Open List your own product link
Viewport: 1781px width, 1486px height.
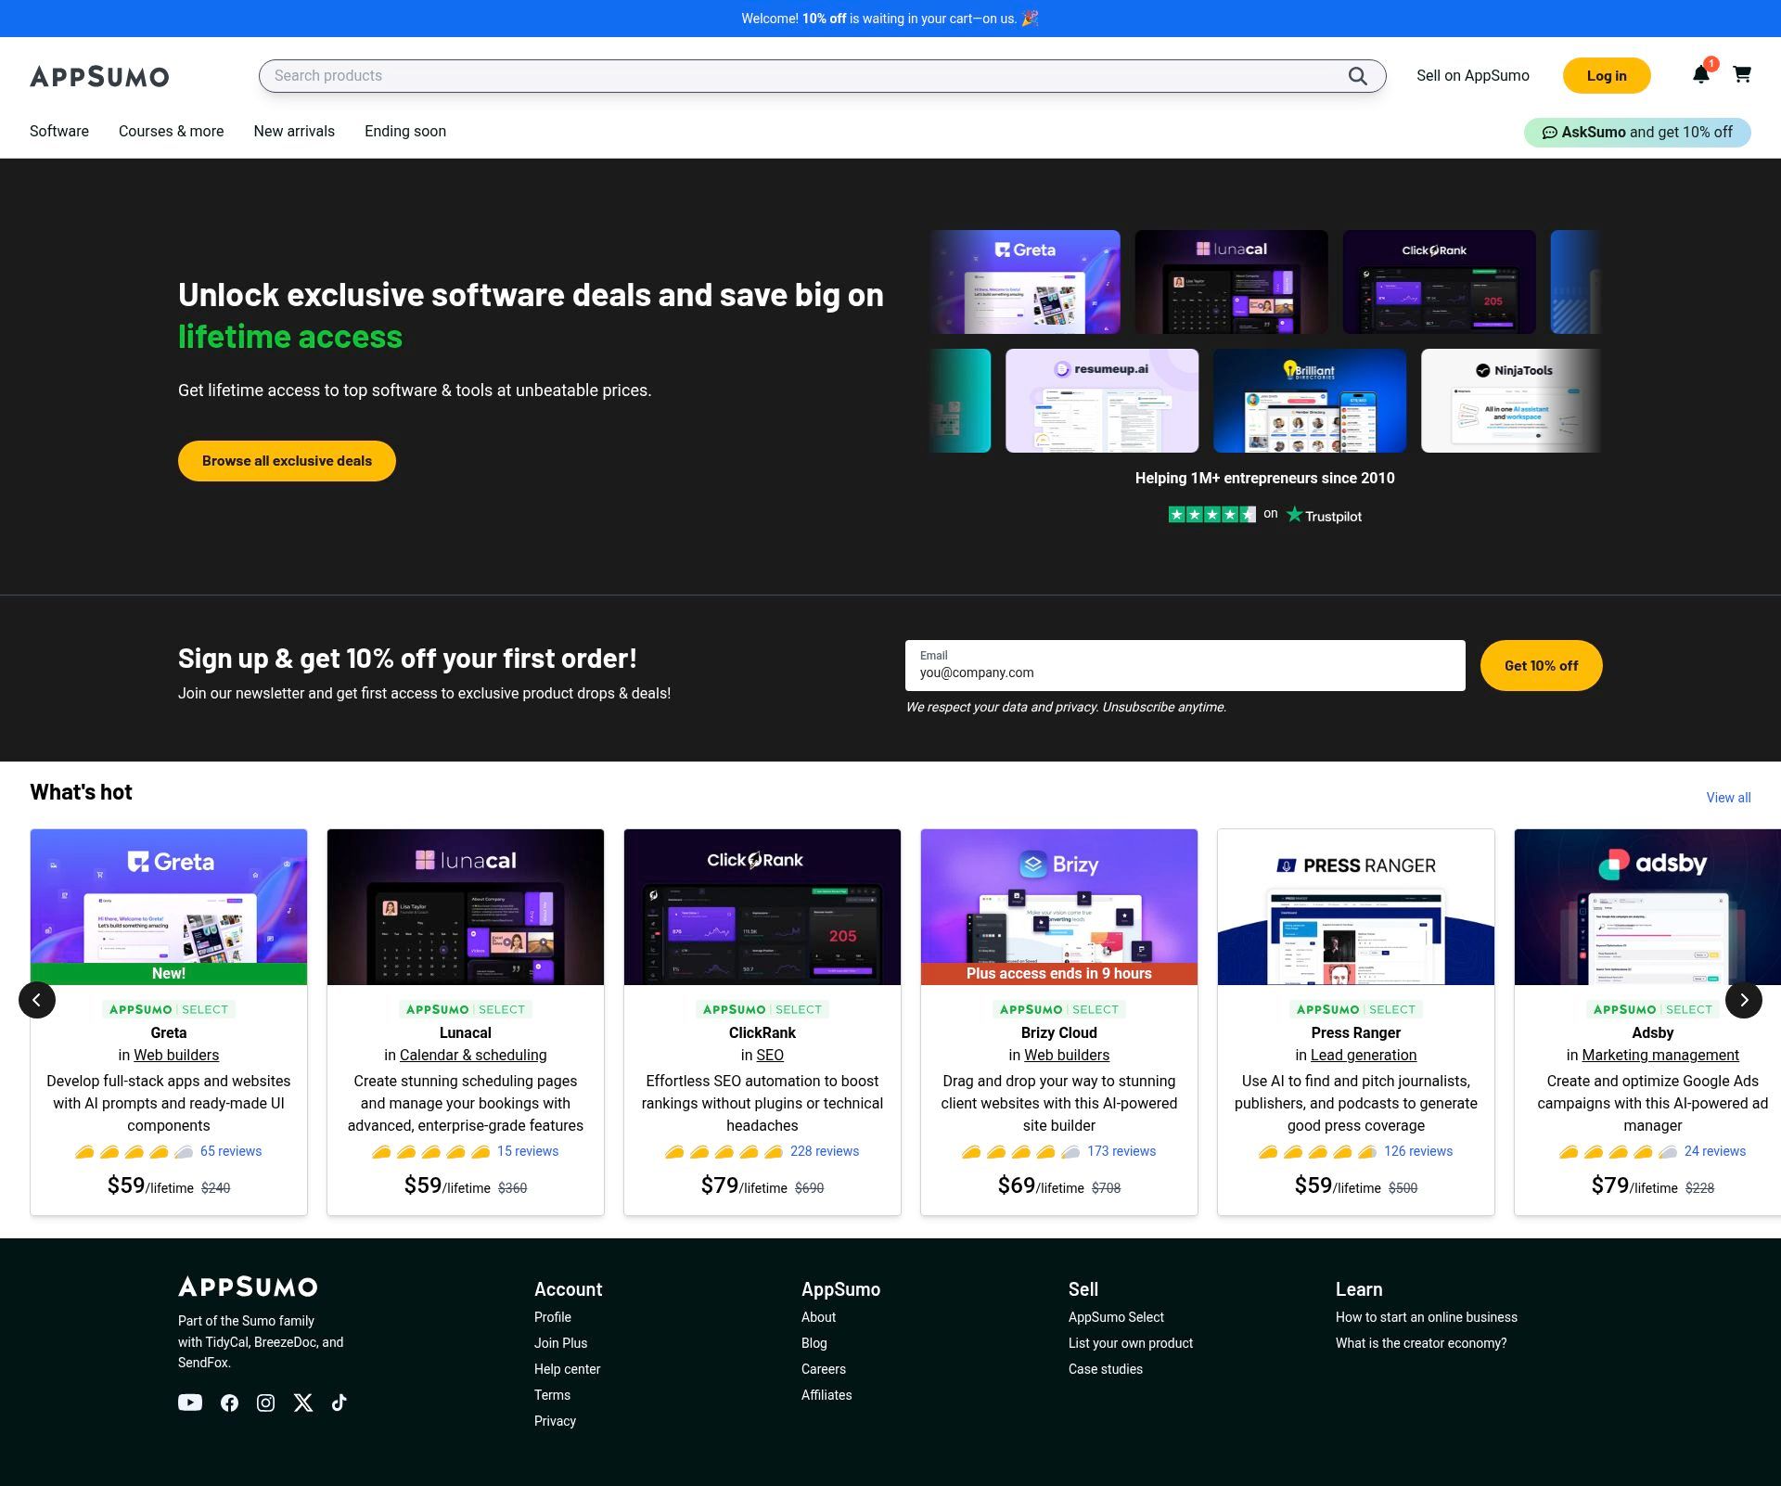tap(1131, 1343)
